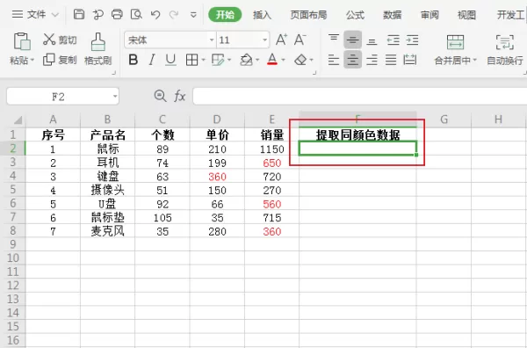The width and height of the screenshot is (527, 348).
Task: Switch to the 数据 tab
Action: click(393, 15)
